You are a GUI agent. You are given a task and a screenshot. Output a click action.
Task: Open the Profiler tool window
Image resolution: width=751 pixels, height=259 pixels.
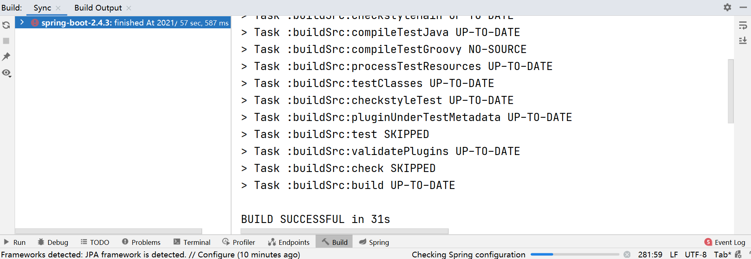[238, 242]
